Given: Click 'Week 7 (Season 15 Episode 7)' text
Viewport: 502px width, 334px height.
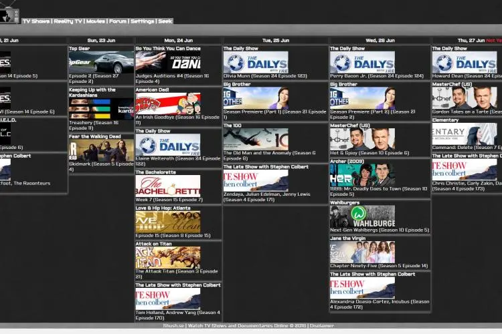Looking at the screenshot, I should tap(169, 200).
